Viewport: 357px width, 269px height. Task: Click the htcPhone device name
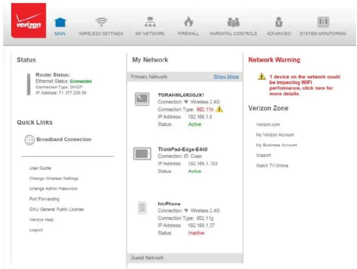click(x=169, y=204)
